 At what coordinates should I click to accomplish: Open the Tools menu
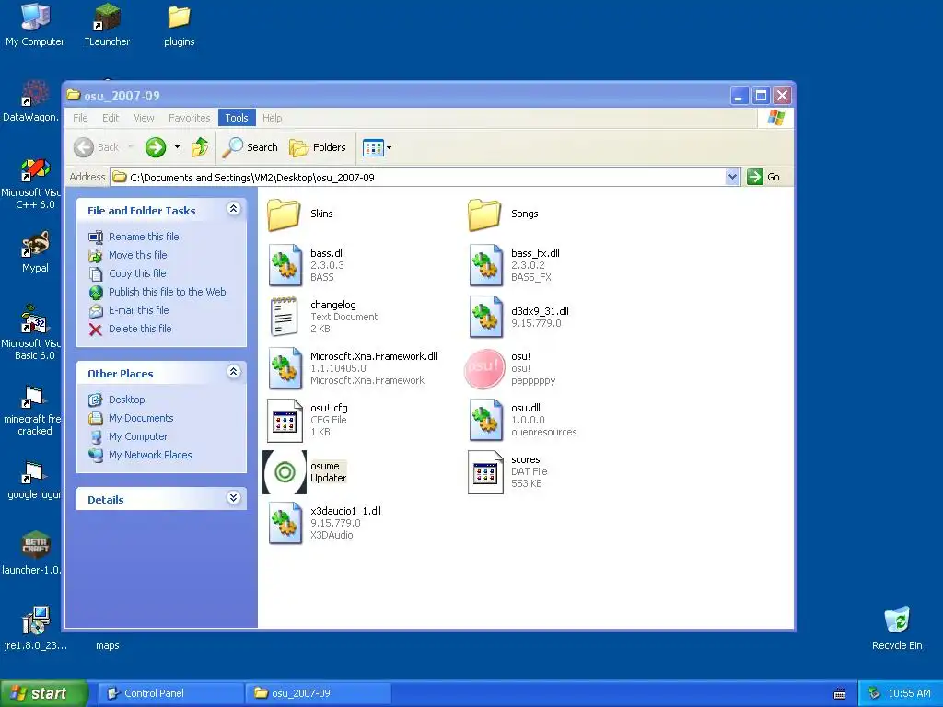[x=237, y=118]
